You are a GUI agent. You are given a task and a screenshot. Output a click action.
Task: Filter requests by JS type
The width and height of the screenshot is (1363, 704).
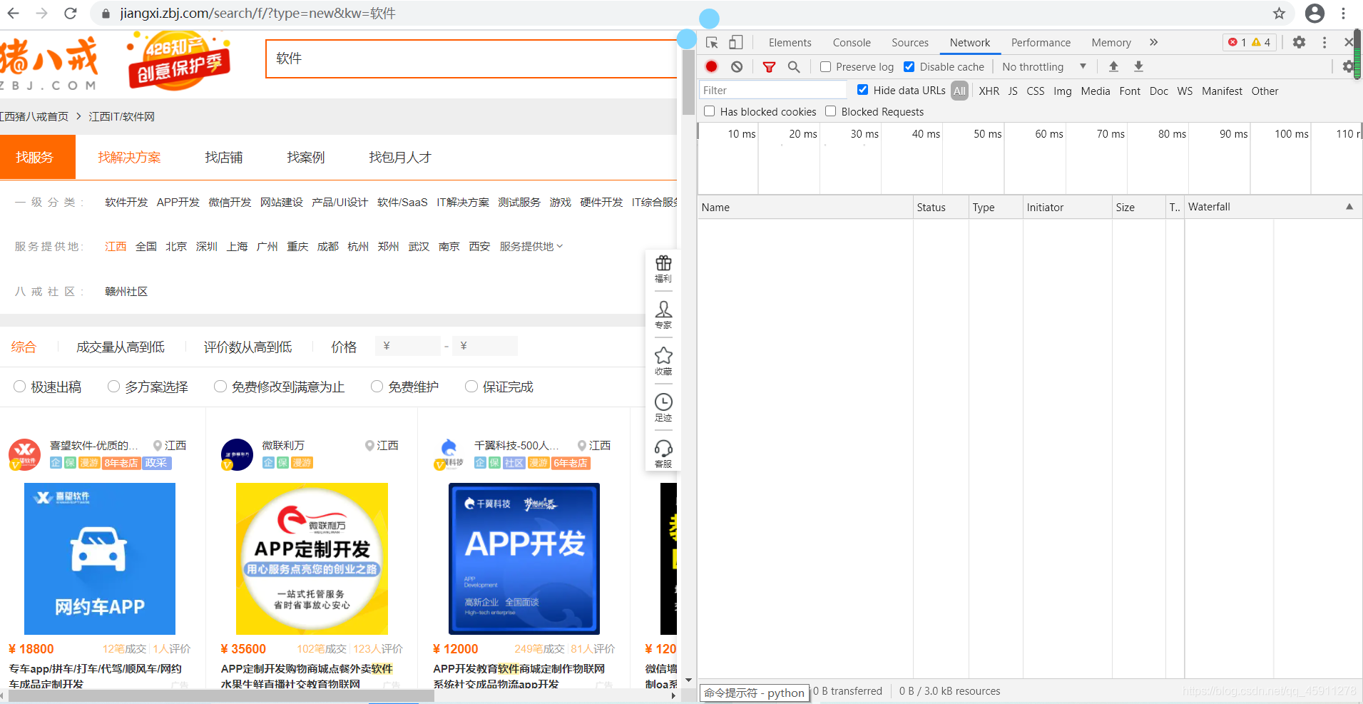click(1013, 91)
